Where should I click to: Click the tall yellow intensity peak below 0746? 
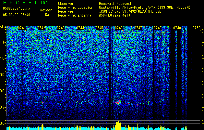point(118,125)
